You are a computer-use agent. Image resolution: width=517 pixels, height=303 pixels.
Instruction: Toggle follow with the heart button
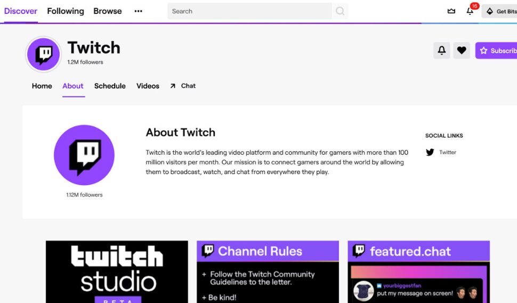click(x=462, y=50)
